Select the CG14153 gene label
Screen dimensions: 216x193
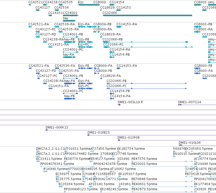(124, 7)
